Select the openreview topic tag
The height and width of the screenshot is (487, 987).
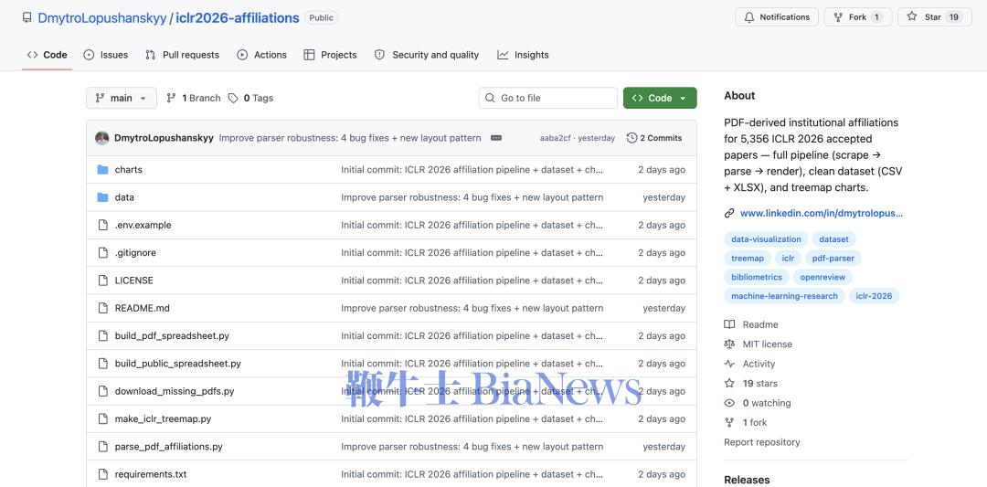[x=822, y=277]
